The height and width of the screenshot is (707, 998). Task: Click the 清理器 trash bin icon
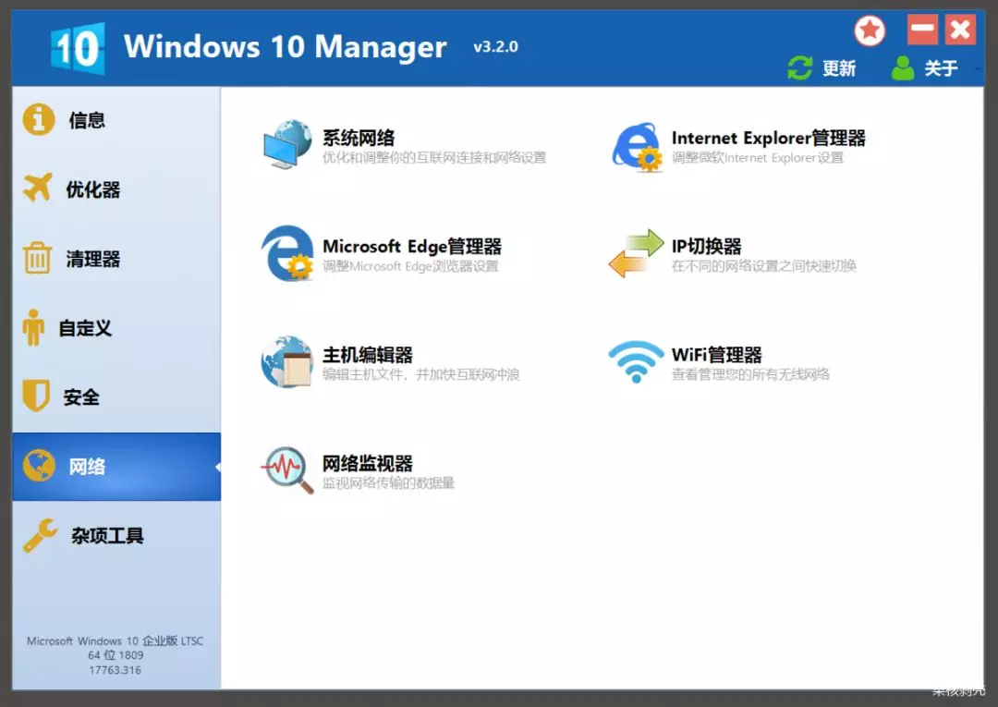pyautogui.click(x=38, y=258)
